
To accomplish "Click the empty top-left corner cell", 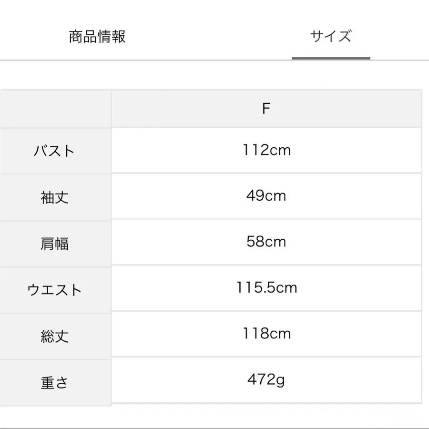I will [55, 108].
